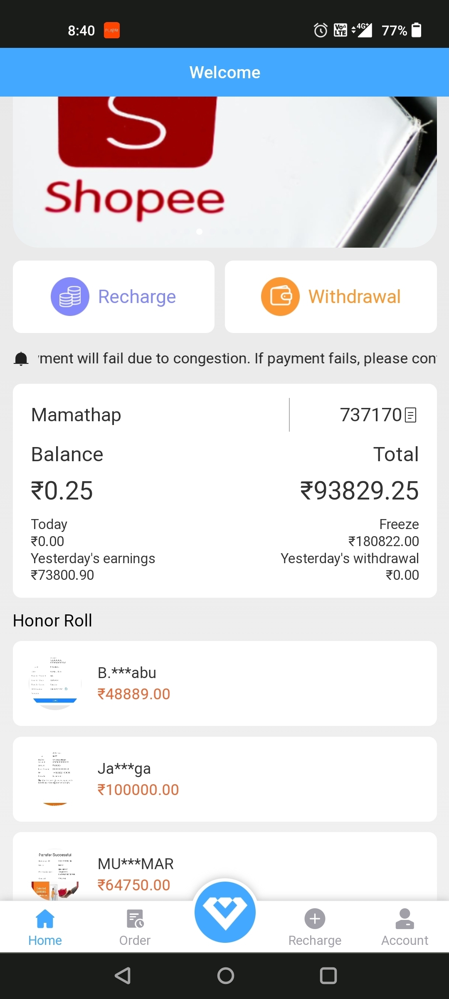Open Android recent apps square button

pyautogui.click(x=328, y=975)
